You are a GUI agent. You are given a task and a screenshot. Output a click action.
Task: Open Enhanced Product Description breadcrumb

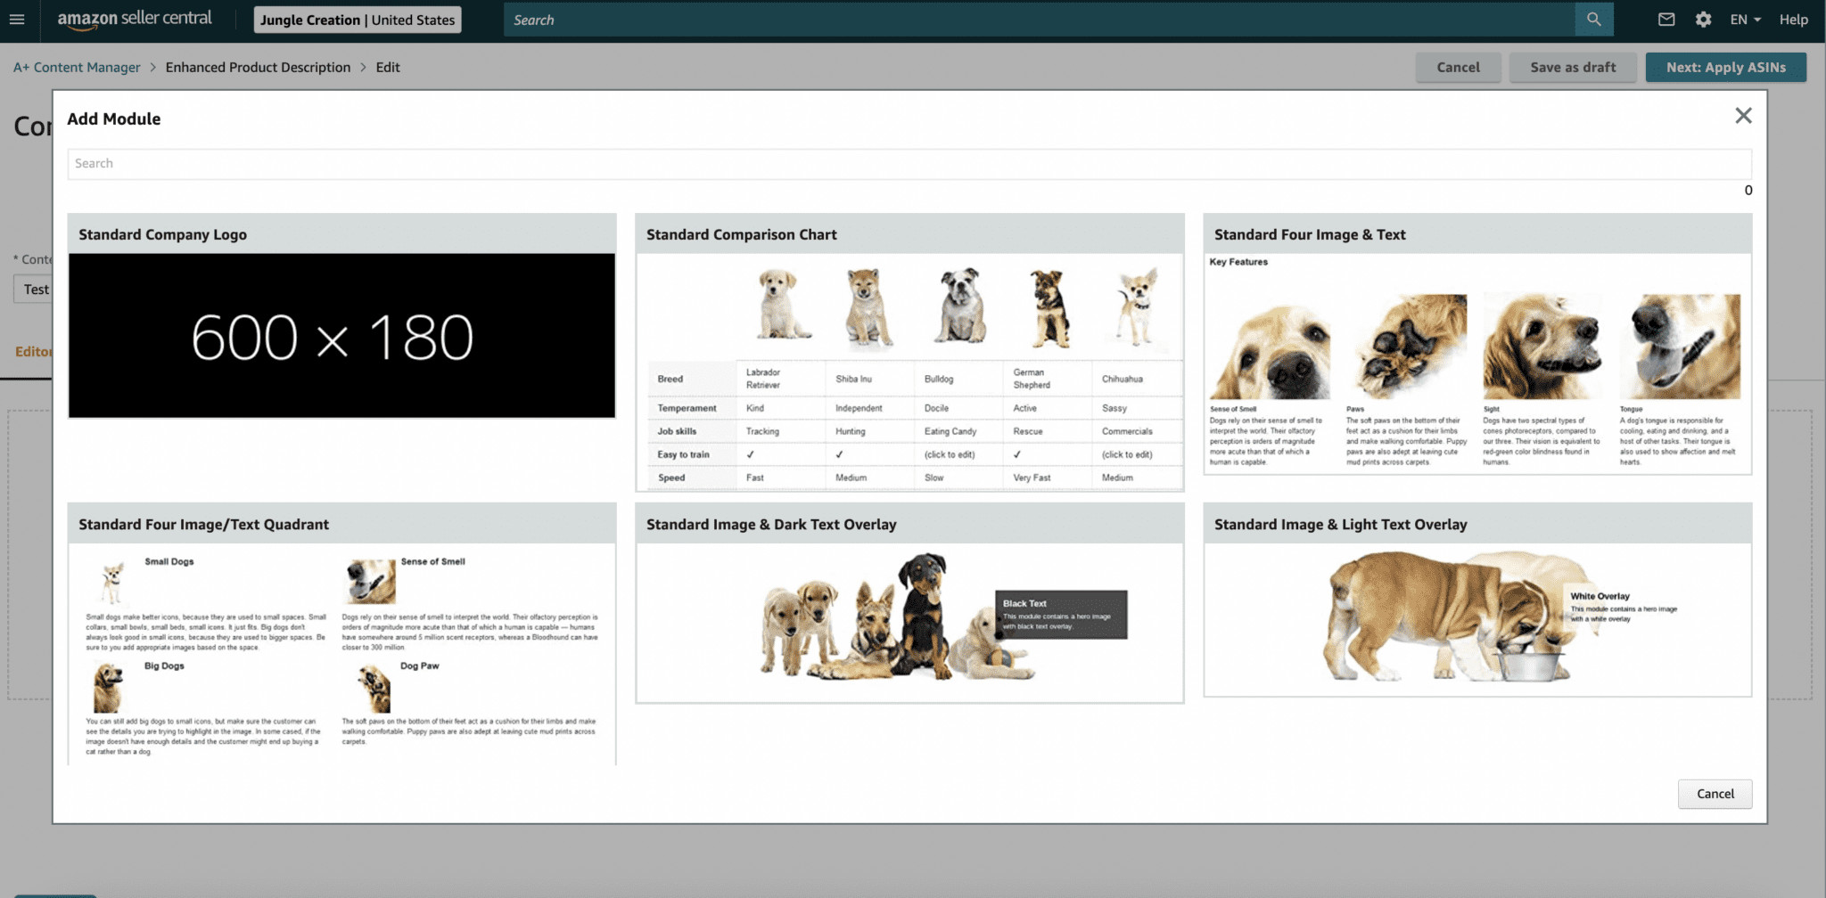coord(259,67)
